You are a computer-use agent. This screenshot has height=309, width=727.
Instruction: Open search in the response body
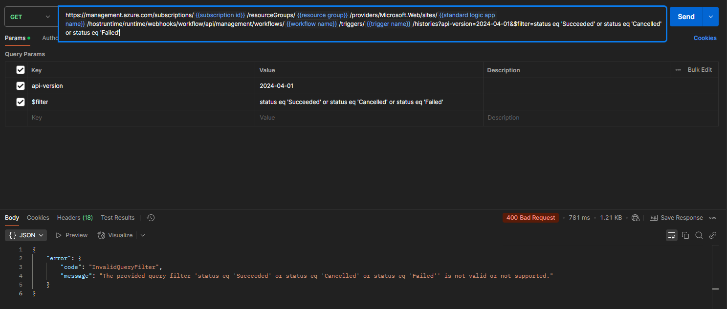click(699, 235)
